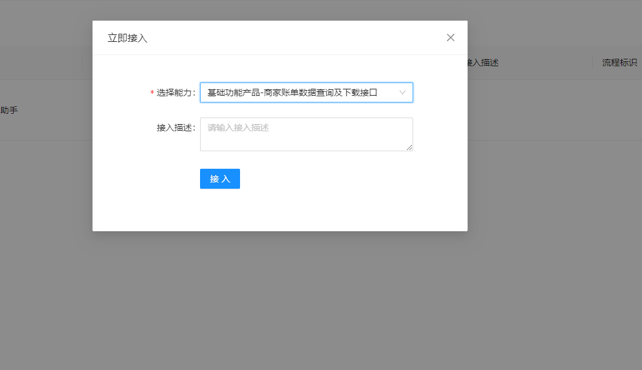Viewport: 642px width, 370px height.
Task: Click blank dialog area right of 接入 button
Action: click(x=344, y=179)
